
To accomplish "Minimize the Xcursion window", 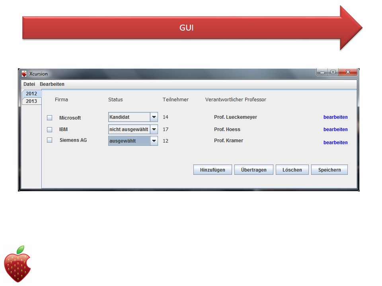I will (322, 72).
